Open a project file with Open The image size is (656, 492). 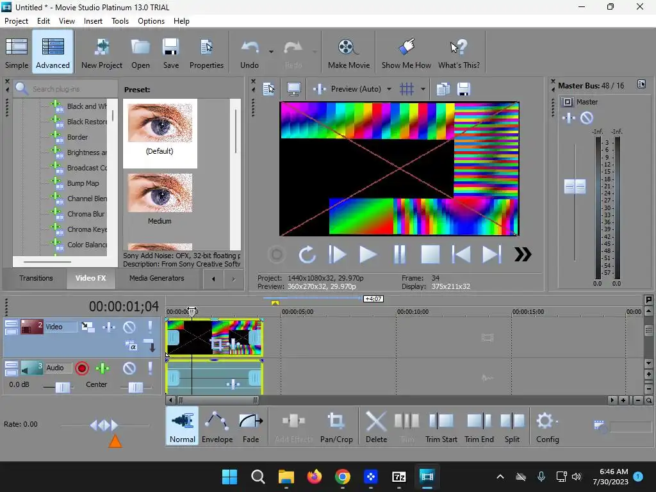140,53
